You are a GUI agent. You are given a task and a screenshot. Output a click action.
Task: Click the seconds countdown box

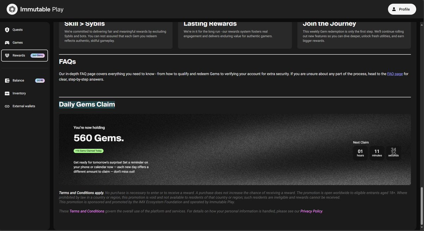pyautogui.click(x=393, y=153)
